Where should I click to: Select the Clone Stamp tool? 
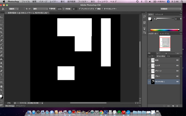pos(2,48)
